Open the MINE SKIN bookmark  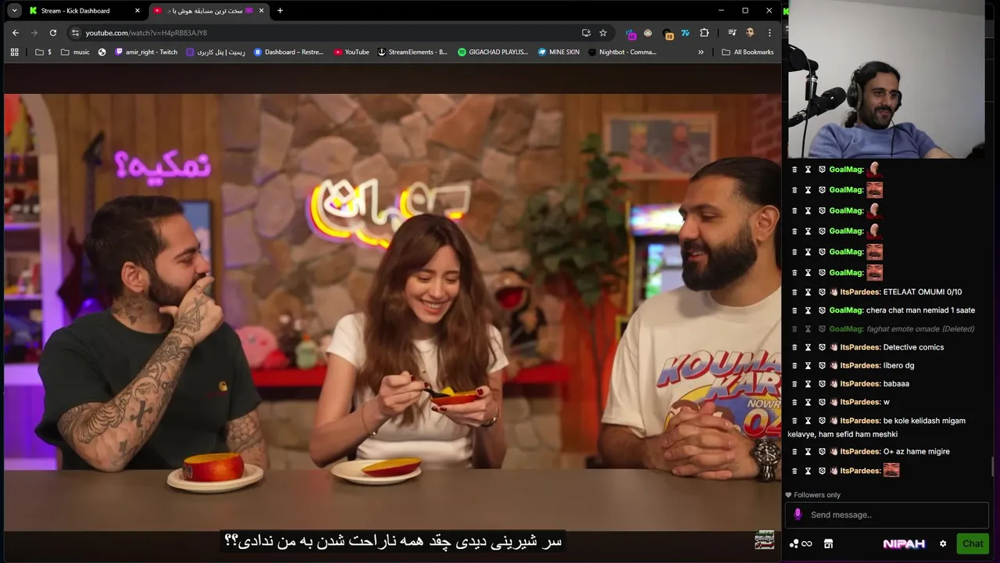(559, 52)
